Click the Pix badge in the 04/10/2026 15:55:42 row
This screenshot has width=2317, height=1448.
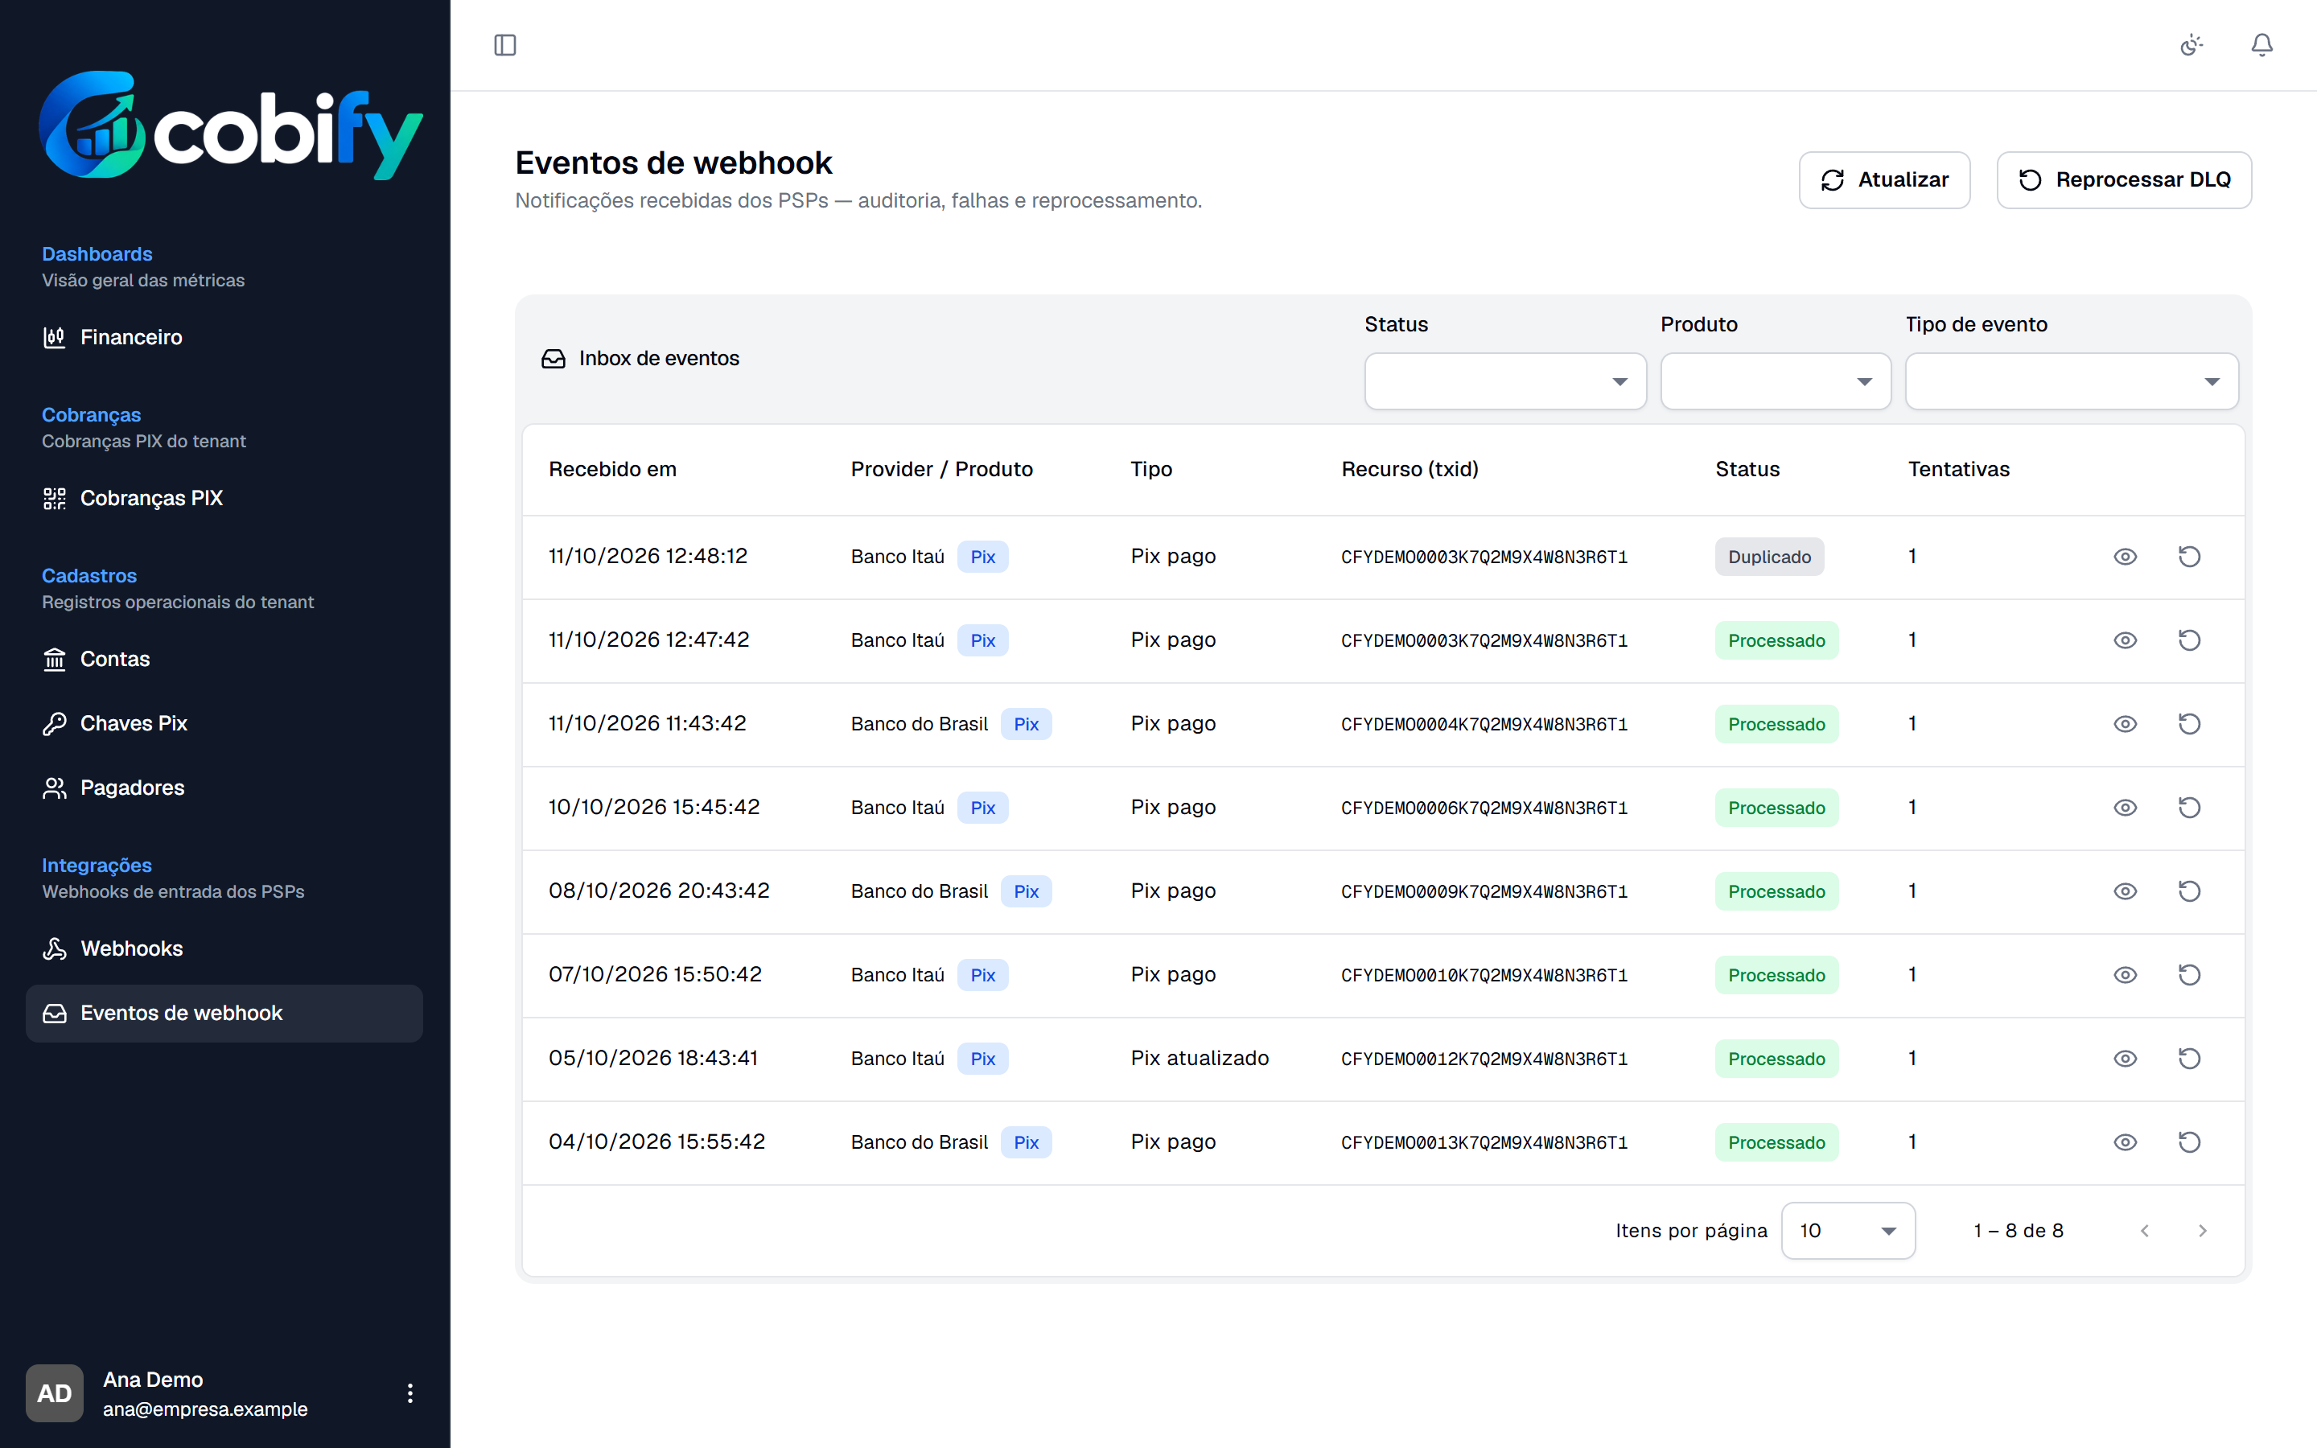click(x=1027, y=1142)
